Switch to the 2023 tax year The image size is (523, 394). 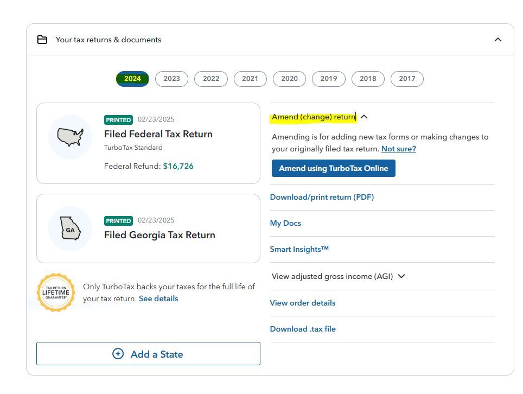tap(172, 79)
